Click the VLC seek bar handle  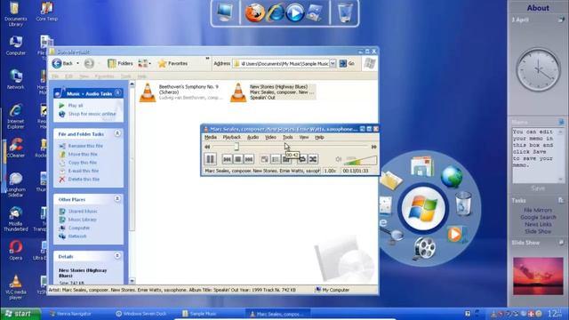pyautogui.click(x=236, y=146)
